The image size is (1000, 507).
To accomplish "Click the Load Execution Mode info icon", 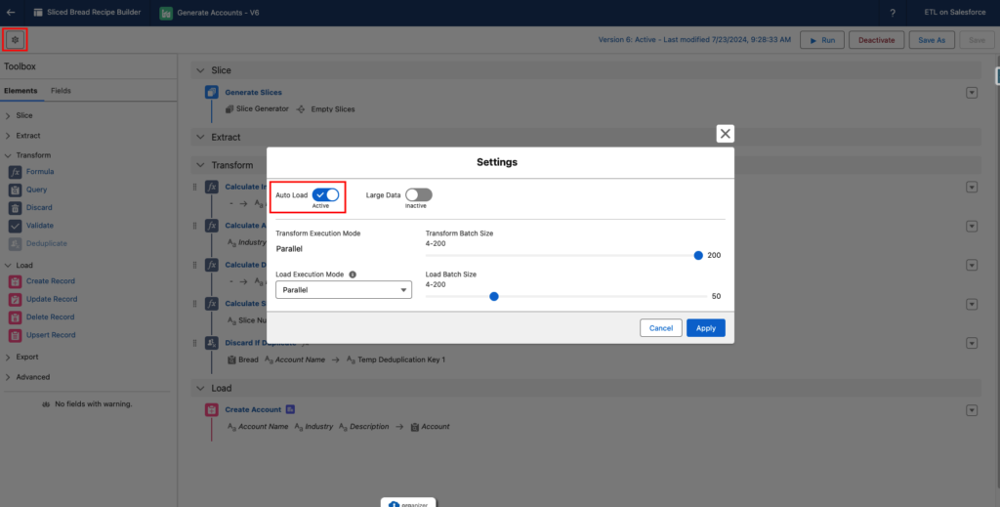I will click(x=353, y=275).
